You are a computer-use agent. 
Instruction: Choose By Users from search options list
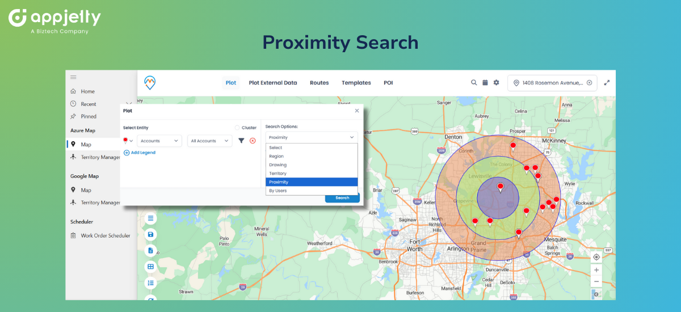click(312, 191)
